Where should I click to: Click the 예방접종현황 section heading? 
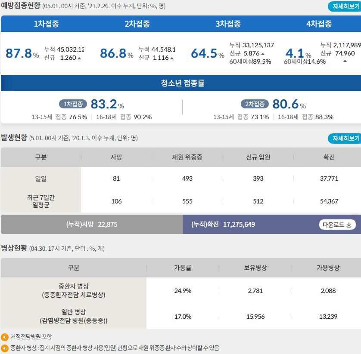coord(21,6)
